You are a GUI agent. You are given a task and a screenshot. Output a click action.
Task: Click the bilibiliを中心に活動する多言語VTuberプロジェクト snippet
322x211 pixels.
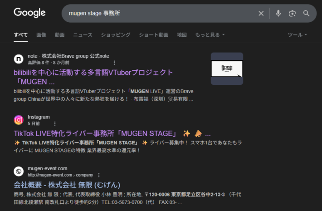[103, 95]
